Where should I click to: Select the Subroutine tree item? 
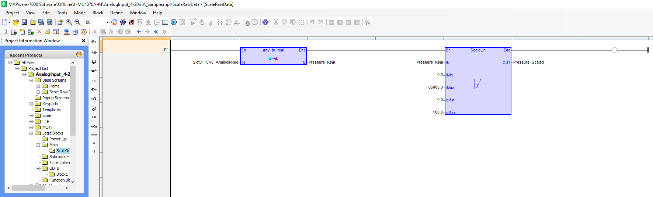(59, 157)
